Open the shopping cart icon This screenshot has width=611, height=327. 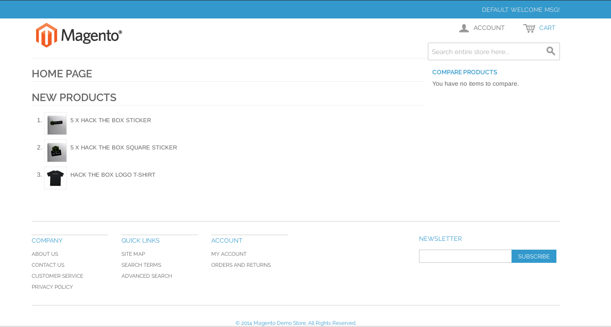click(x=529, y=28)
